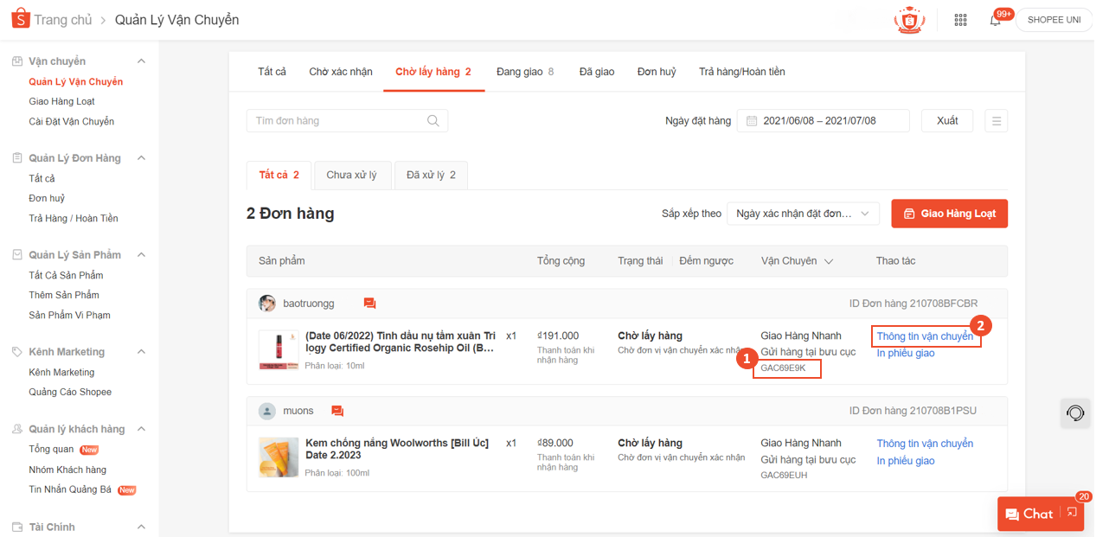Click the Giao Hàng Loạt button
The image size is (1096, 537).
click(949, 214)
